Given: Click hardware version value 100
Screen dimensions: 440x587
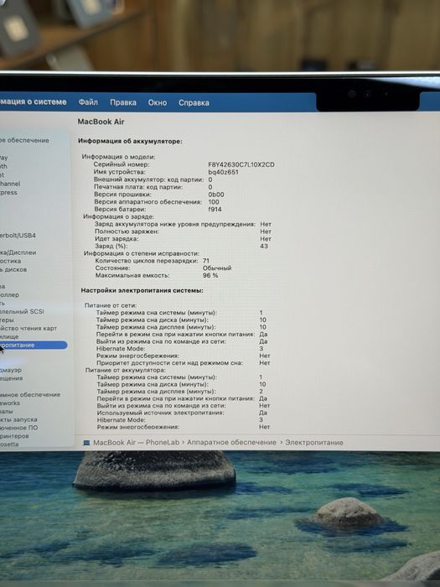Looking at the screenshot, I should (214, 202).
